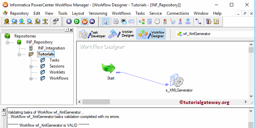
Task: Click the first repository database toolbar icon
Action: point(6,21)
